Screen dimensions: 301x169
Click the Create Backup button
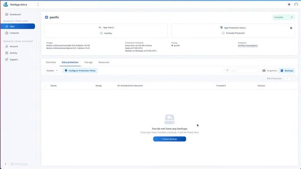click(169, 139)
